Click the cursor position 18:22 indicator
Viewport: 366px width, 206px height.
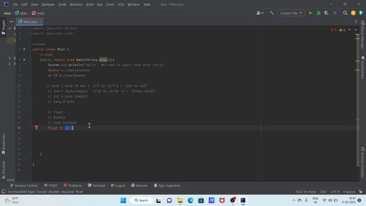[x=305, y=192]
